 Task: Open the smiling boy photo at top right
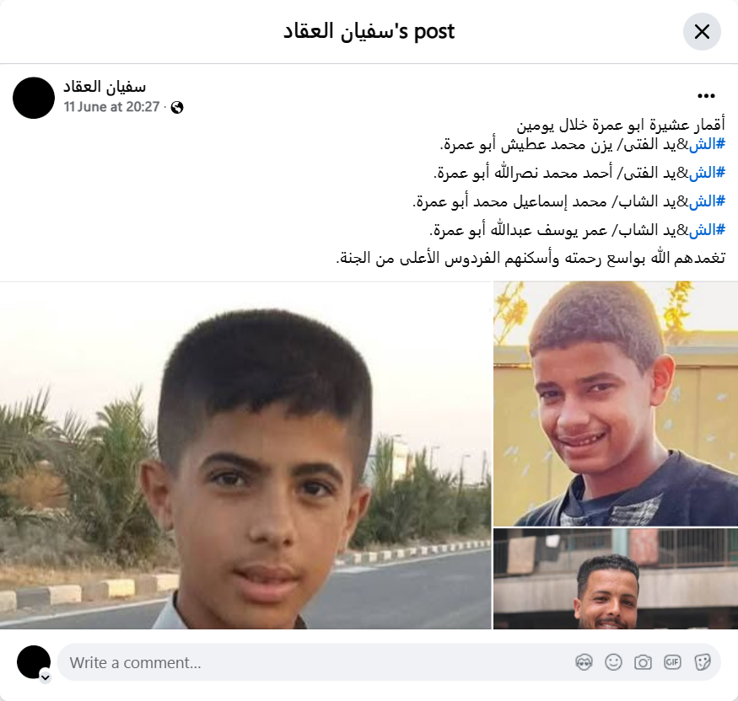point(616,404)
